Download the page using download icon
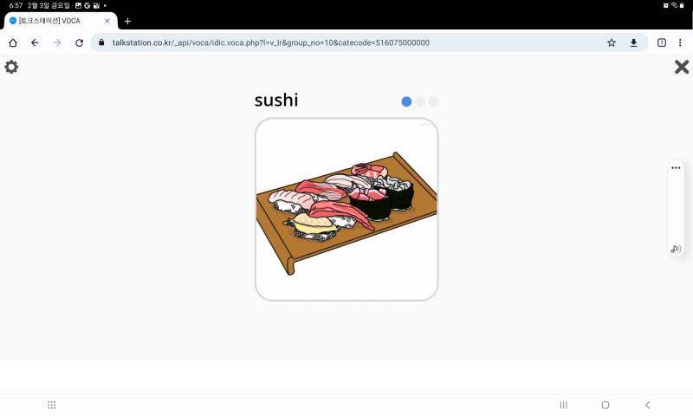 click(x=633, y=42)
